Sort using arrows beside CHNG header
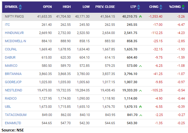This screenshot has height=133, width=188. 161,7
